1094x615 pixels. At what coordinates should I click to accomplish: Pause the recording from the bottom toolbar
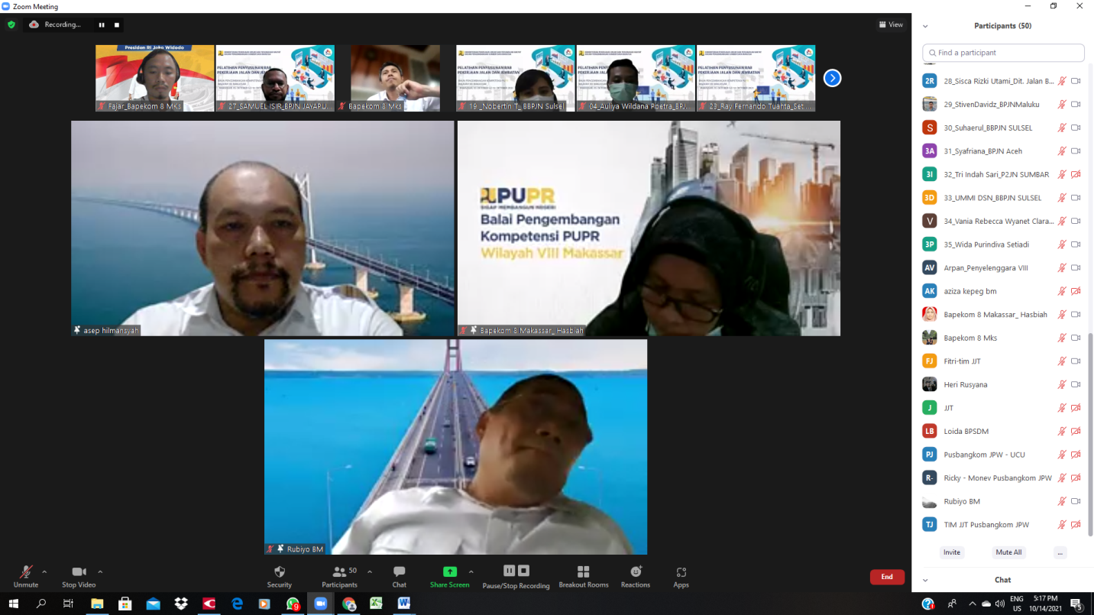pos(510,571)
